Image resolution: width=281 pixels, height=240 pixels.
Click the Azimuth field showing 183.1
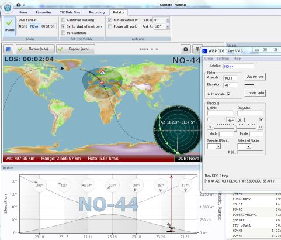pos(230,78)
